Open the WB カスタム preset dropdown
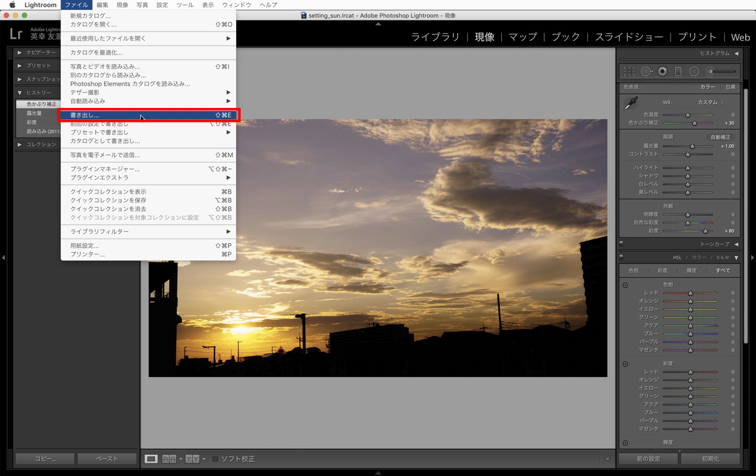756x476 pixels. click(x=710, y=103)
